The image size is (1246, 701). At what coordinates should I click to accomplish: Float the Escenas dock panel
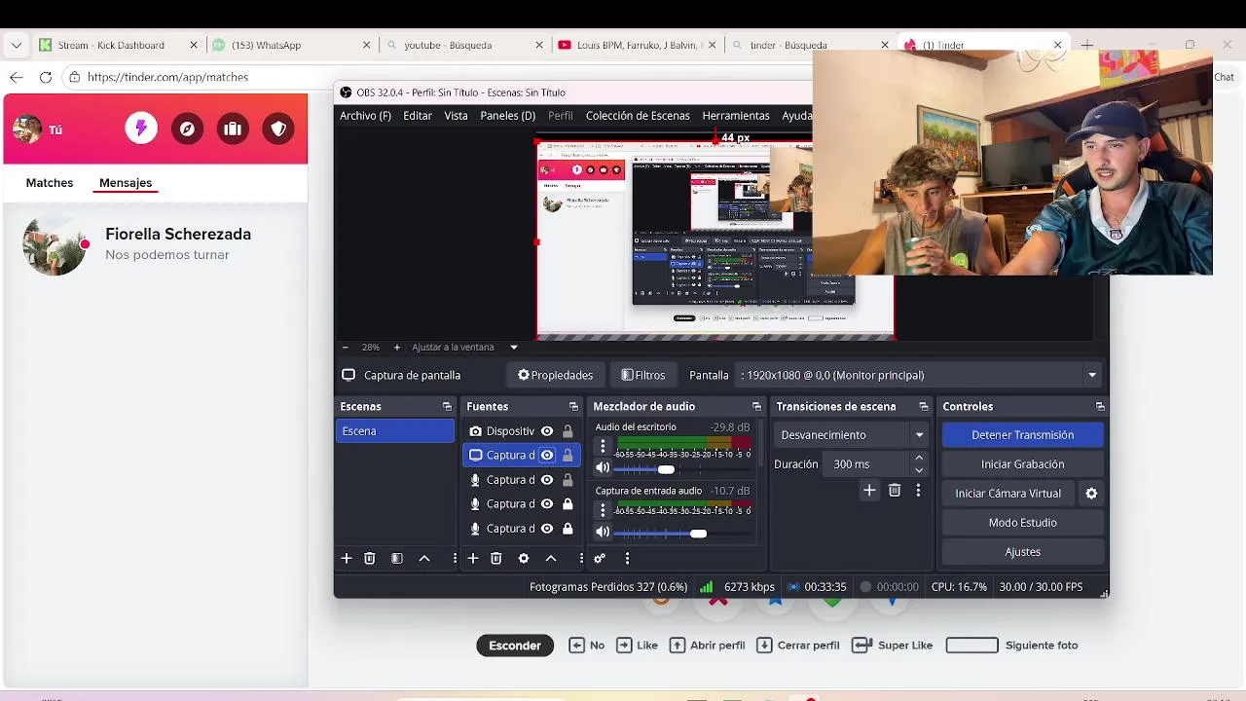tap(447, 407)
